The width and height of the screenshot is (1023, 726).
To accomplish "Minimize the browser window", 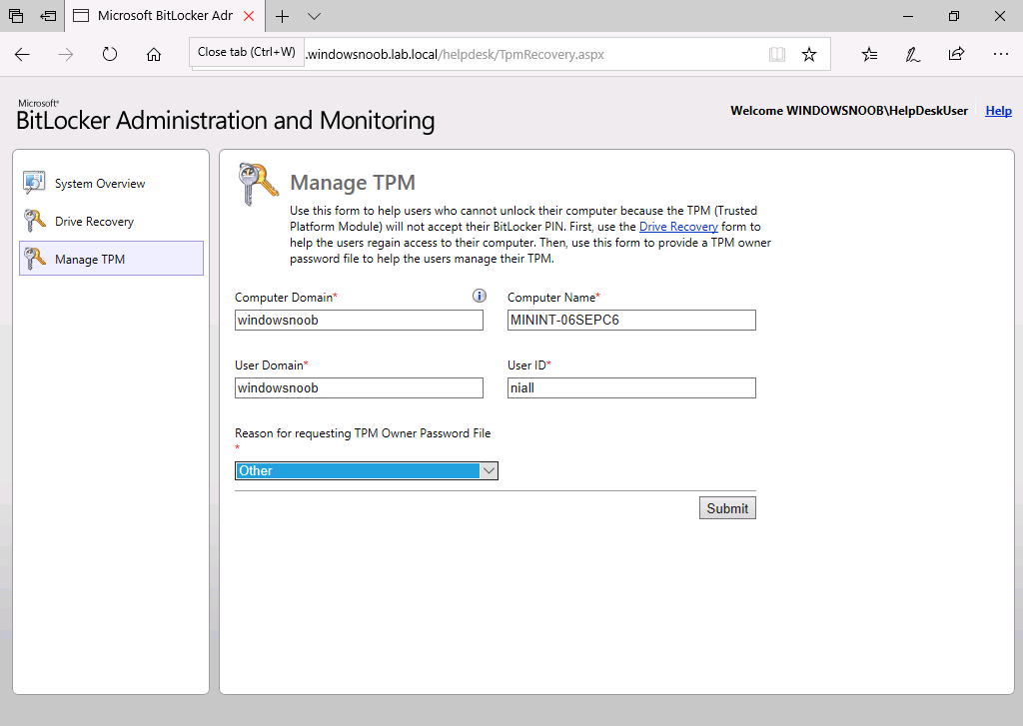I will click(908, 16).
